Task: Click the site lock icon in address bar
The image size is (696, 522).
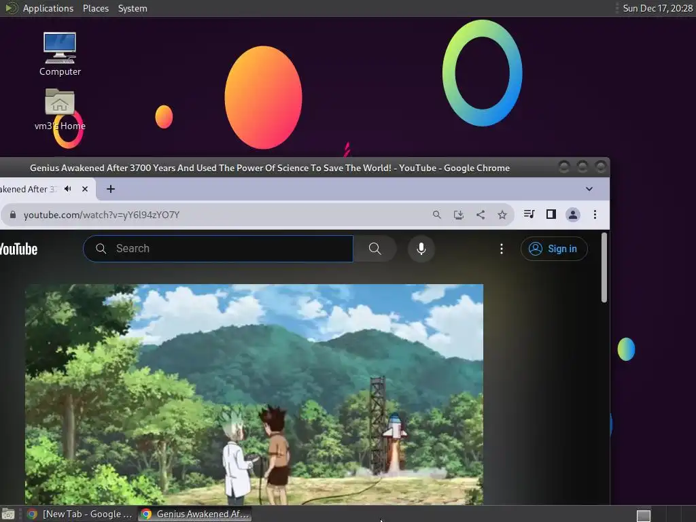Action: 13,215
